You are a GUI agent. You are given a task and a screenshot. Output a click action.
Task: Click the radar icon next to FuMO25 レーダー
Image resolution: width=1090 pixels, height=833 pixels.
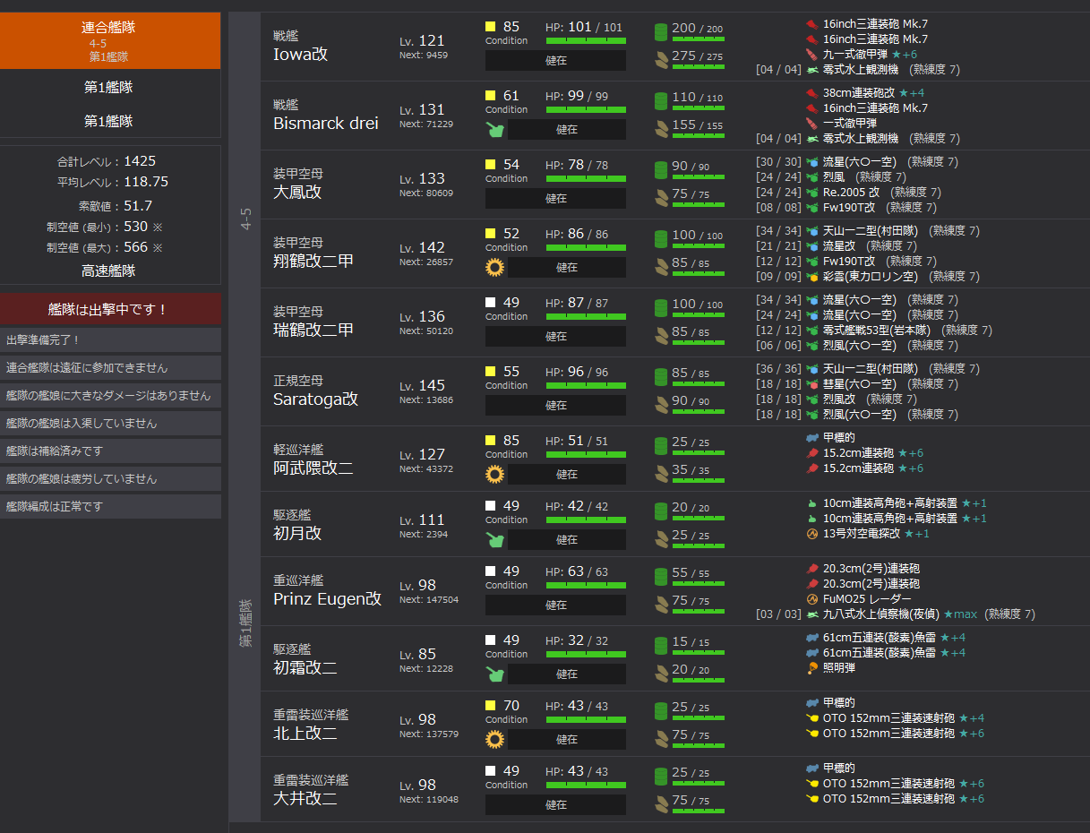tap(811, 598)
